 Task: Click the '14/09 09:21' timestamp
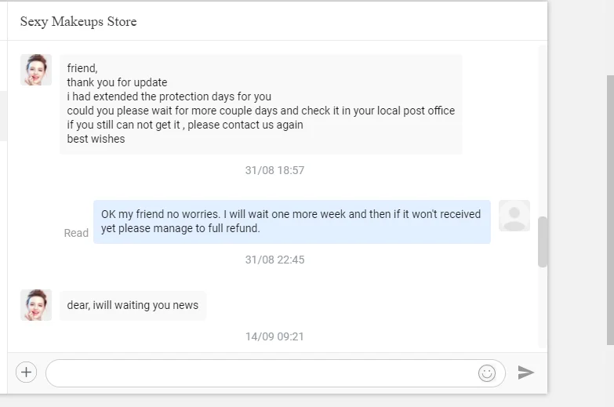tap(274, 336)
